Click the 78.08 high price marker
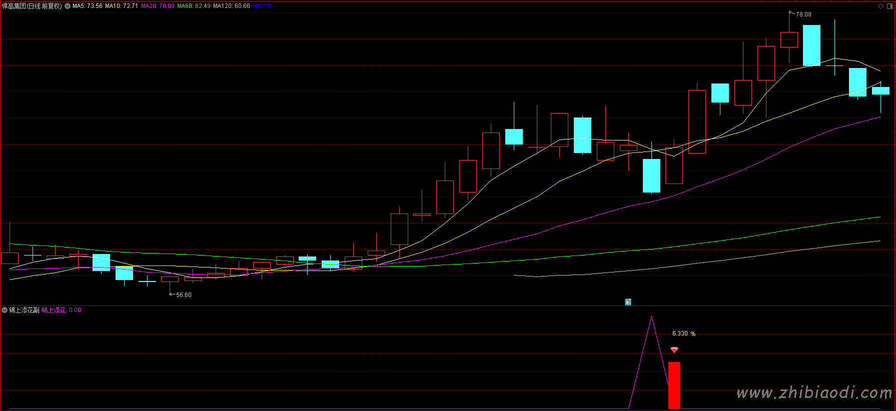Screen dimensions: 896x411 (803, 14)
